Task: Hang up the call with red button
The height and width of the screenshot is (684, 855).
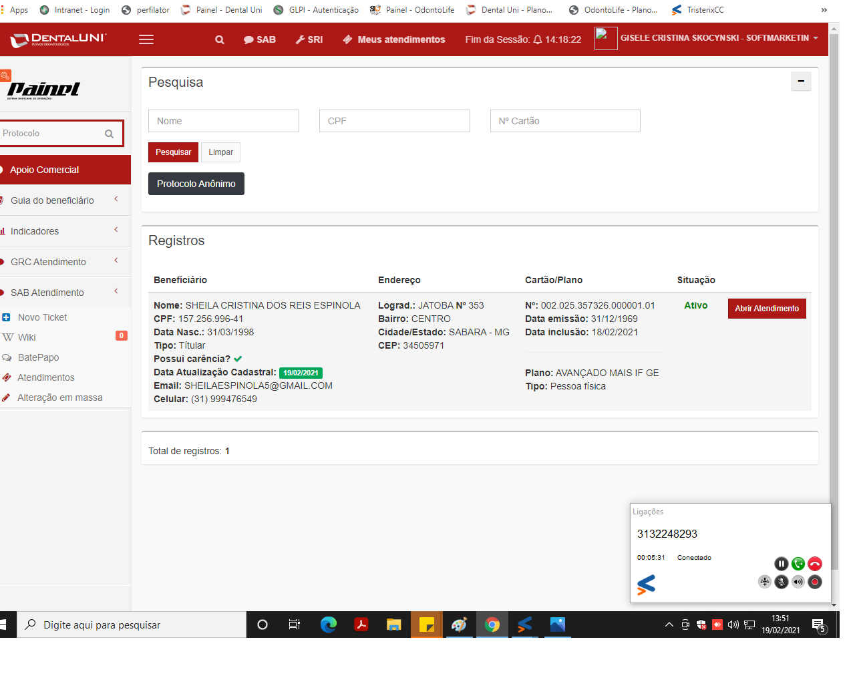Action: pos(814,564)
